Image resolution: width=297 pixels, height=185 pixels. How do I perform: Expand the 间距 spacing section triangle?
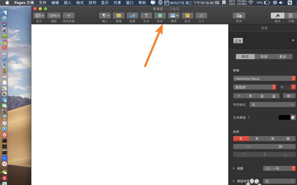(233, 168)
